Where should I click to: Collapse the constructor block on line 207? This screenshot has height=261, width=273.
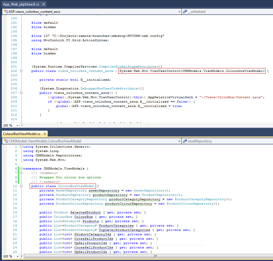click(21, 93)
